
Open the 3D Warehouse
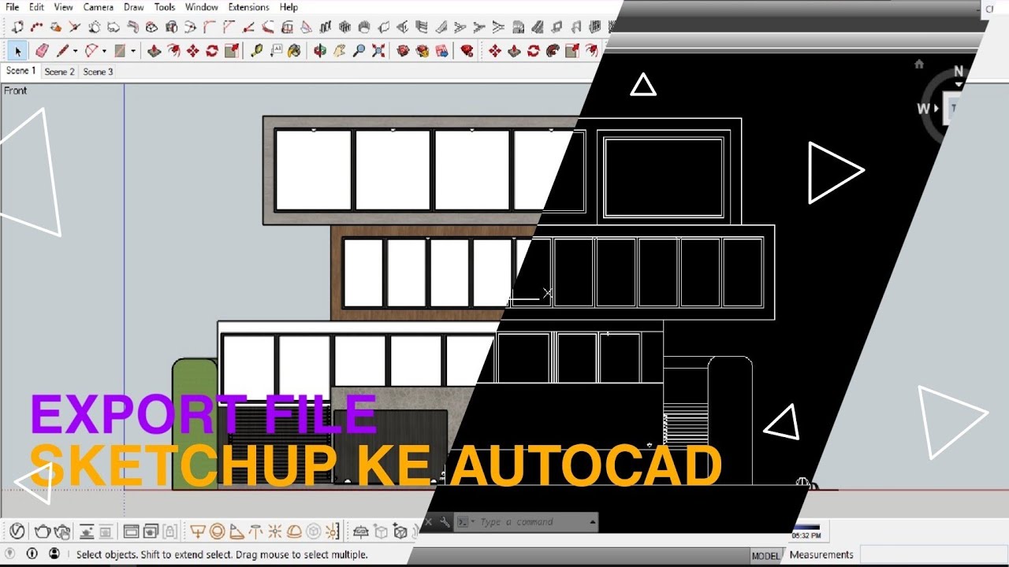[x=403, y=51]
